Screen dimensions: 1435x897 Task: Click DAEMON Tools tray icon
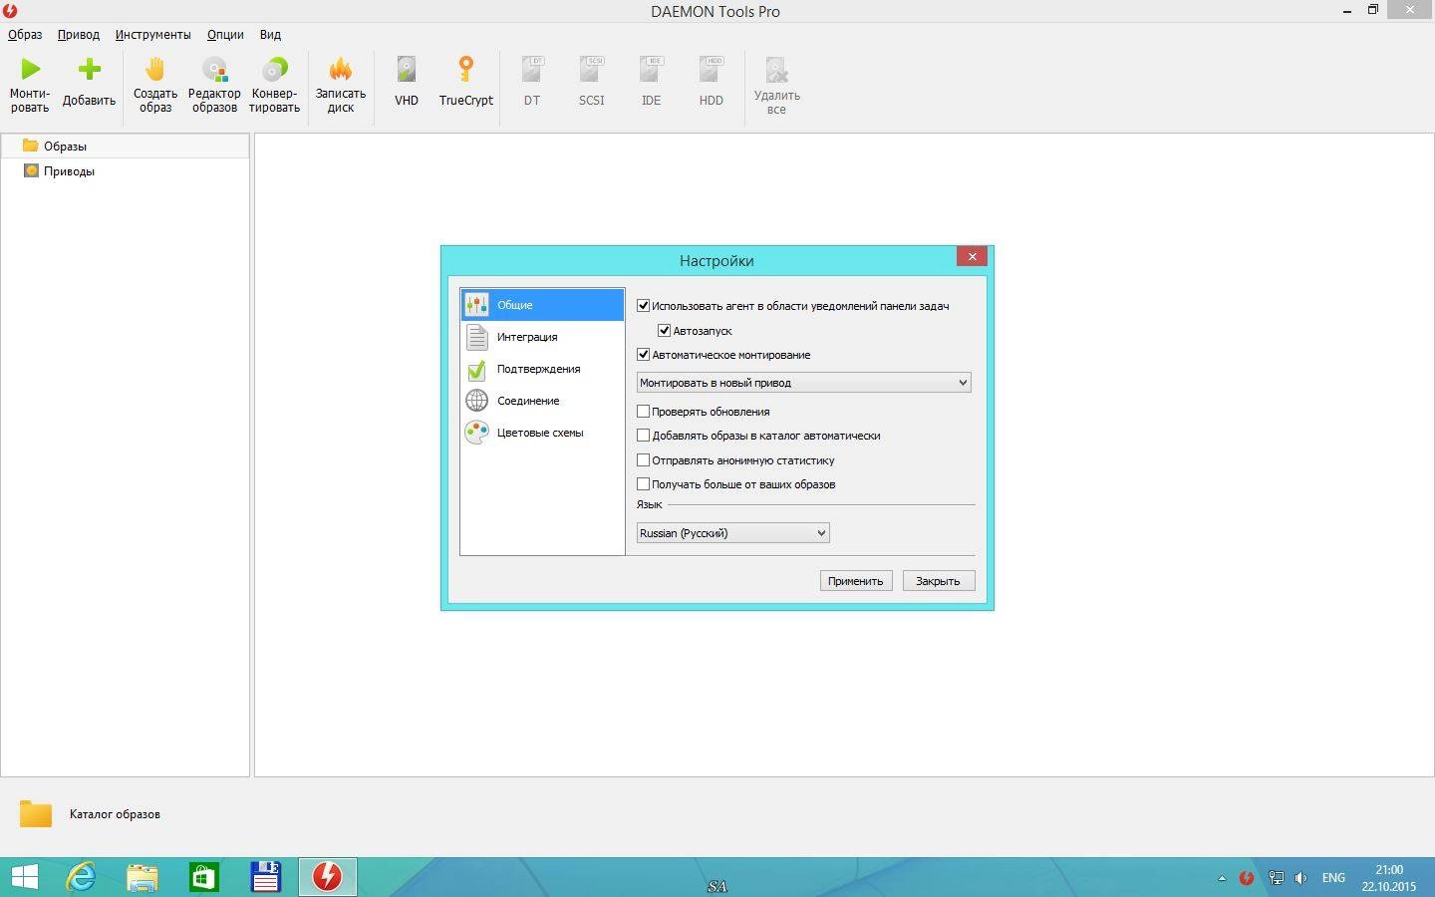(1247, 878)
